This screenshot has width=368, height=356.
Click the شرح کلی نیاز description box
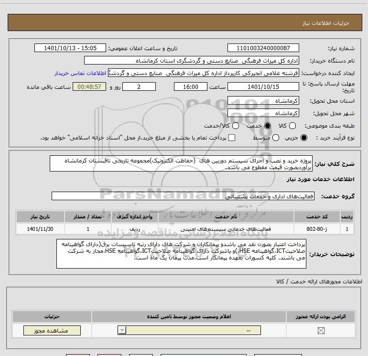(x=181, y=163)
